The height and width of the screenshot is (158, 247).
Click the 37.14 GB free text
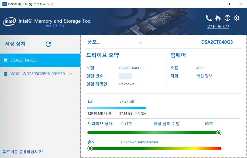click(133, 113)
